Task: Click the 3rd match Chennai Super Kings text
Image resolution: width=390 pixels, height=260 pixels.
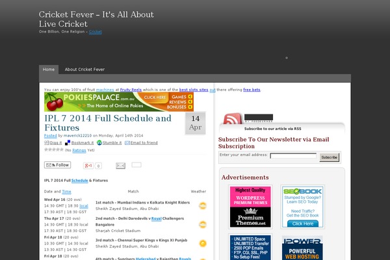Action: pyautogui.click(x=141, y=240)
